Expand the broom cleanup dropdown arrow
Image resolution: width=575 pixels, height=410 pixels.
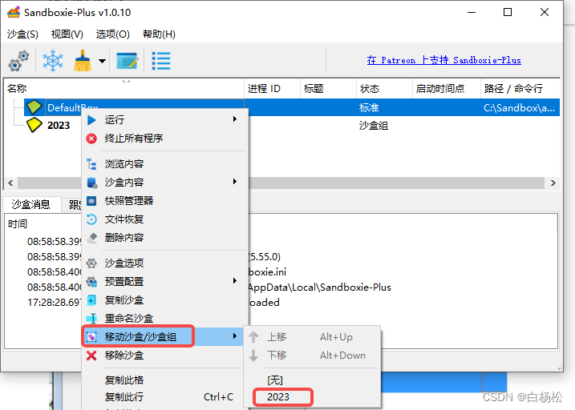click(103, 61)
